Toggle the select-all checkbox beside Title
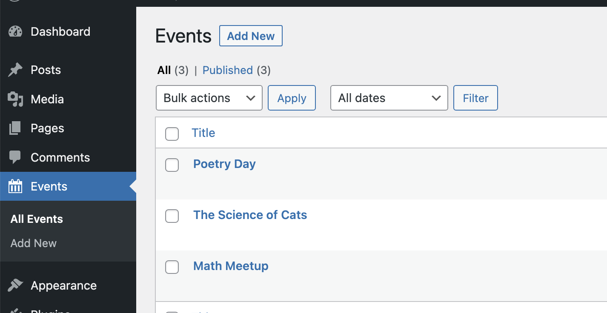Screen dimensions: 607x313 coord(172,134)
